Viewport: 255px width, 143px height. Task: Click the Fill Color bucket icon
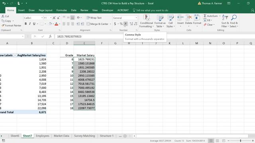pyautogui.click(x=50, y=24)
